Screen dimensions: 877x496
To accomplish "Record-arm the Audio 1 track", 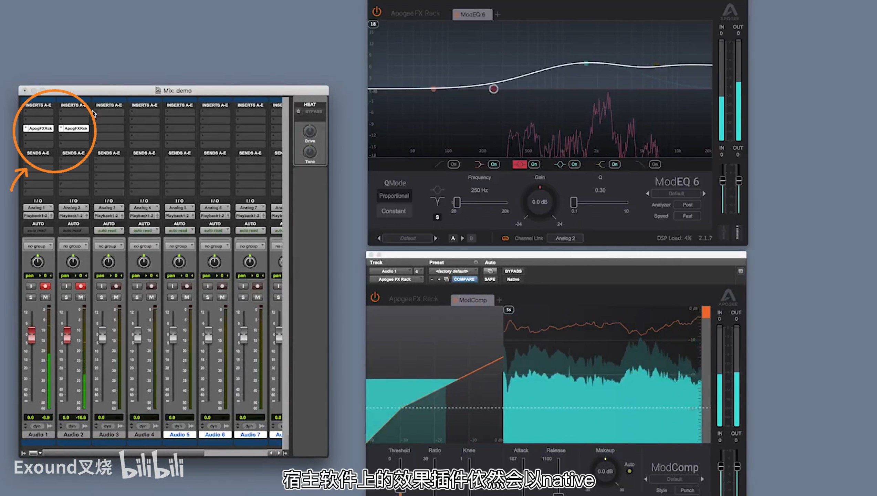I will [x=45, y=286].
